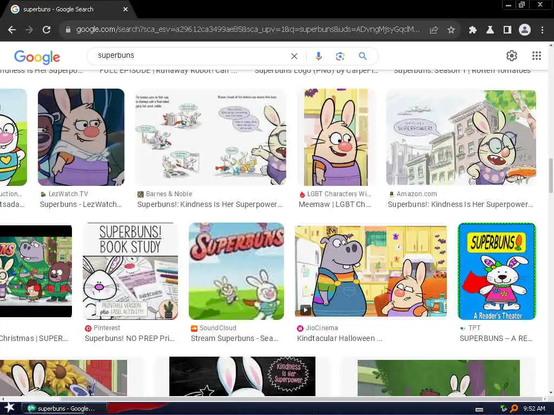Click the vertical page scrollbar thumb
The image size is (554, 415).
point(551,176)
